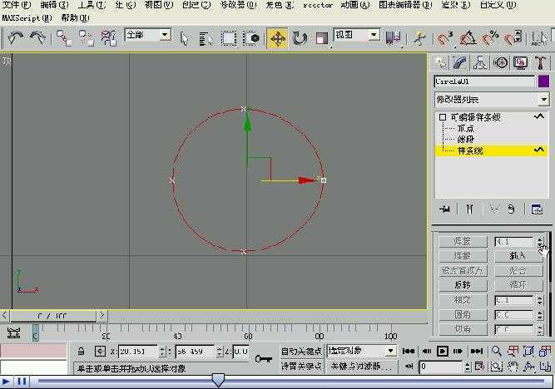Activate the Select and Move tool
Image resolution: width=555 pixels, height=389 pixels.
point(277,38)
